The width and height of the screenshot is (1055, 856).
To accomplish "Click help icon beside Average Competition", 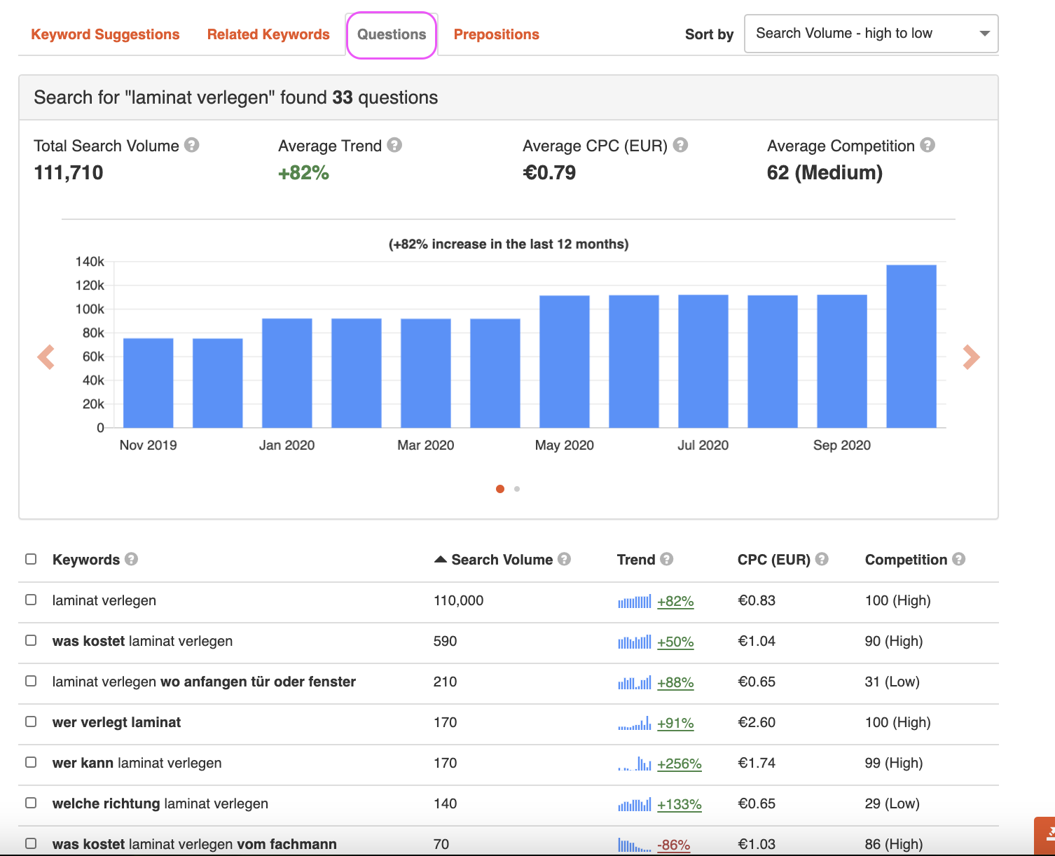I will coord(928,145).
